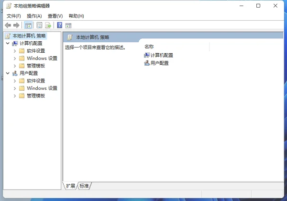Click the 本地组策略编辑器 title bar icon
The width and height of the screenshot is (287, 201).
click(9, 6)
